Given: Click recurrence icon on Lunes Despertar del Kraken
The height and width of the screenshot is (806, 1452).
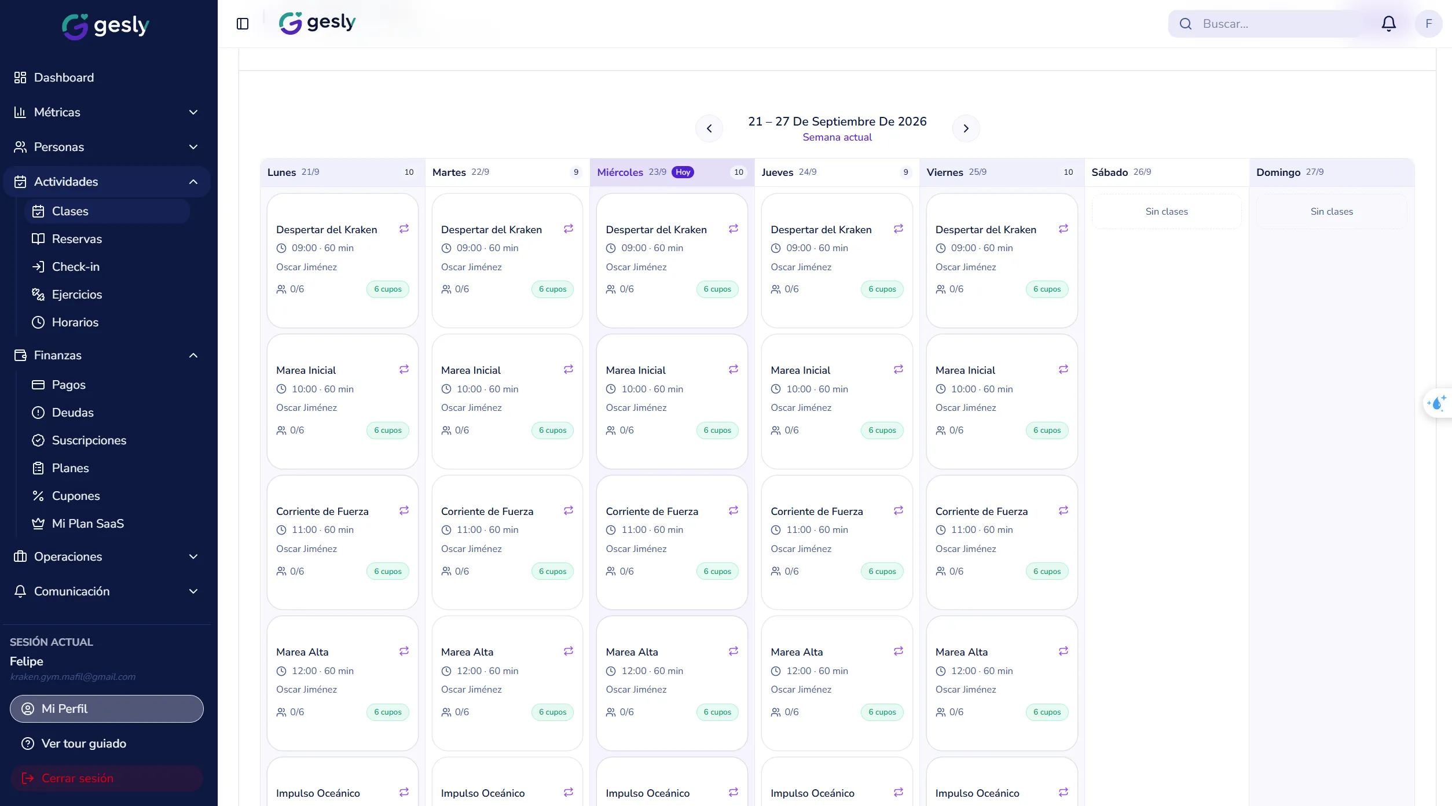Looking at the screenshot, I should point(404,229).
